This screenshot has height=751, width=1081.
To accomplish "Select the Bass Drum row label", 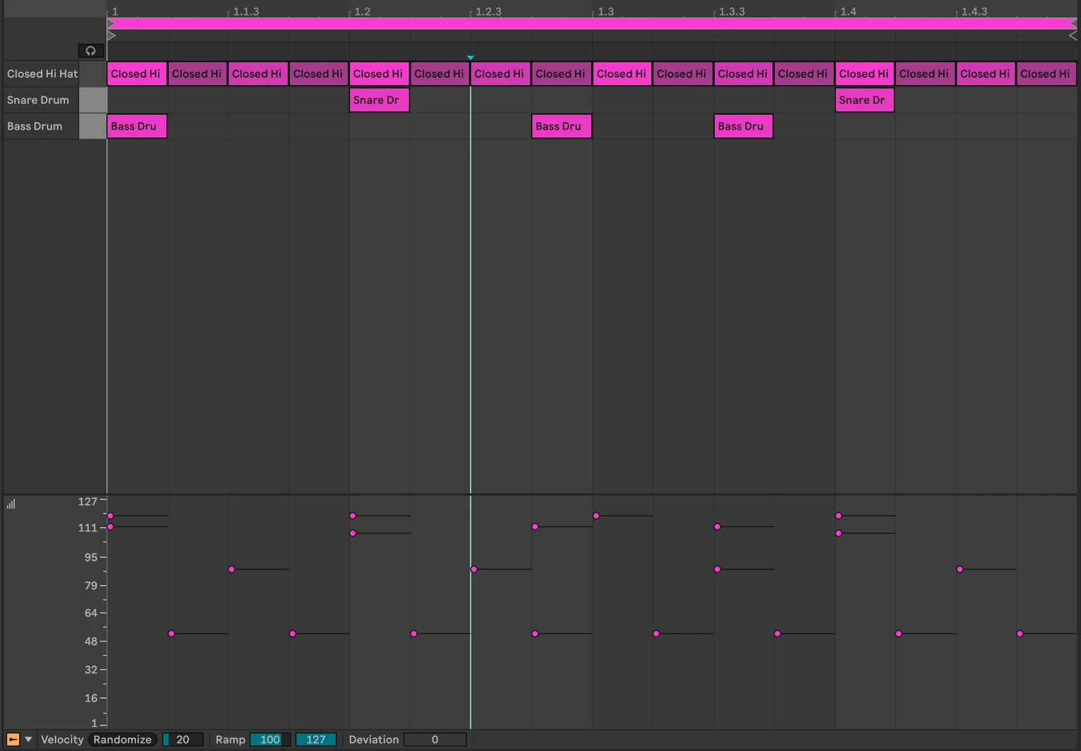I will pyautogui.click(x=34, y=126).
